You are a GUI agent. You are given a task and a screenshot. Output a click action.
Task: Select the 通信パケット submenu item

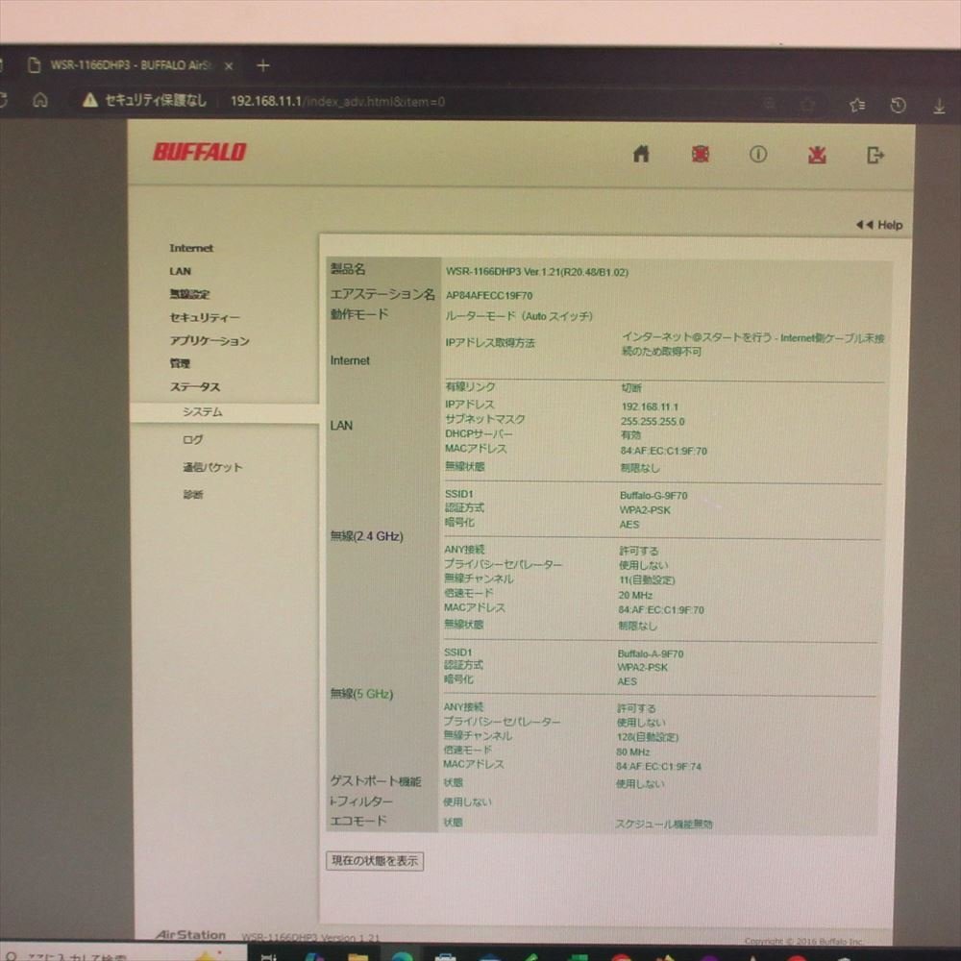(212, 467)
